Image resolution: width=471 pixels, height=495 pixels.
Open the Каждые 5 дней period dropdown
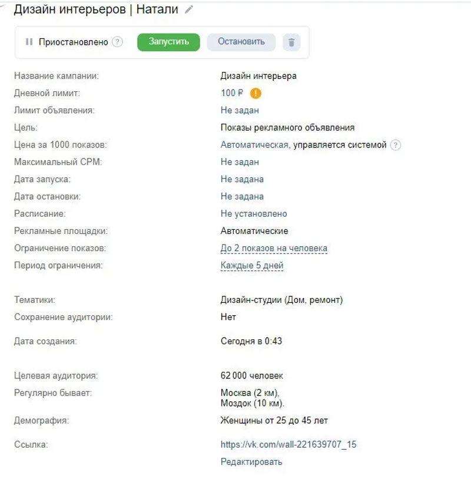pyautogui.click(x=252, y=266)
